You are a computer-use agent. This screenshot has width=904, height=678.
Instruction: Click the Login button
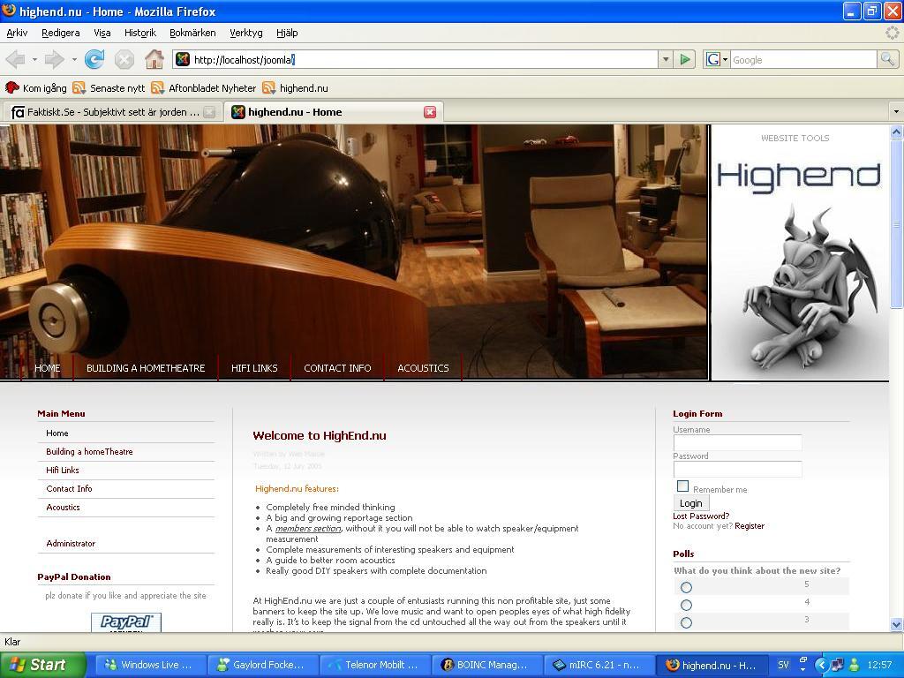click(690, 503)
